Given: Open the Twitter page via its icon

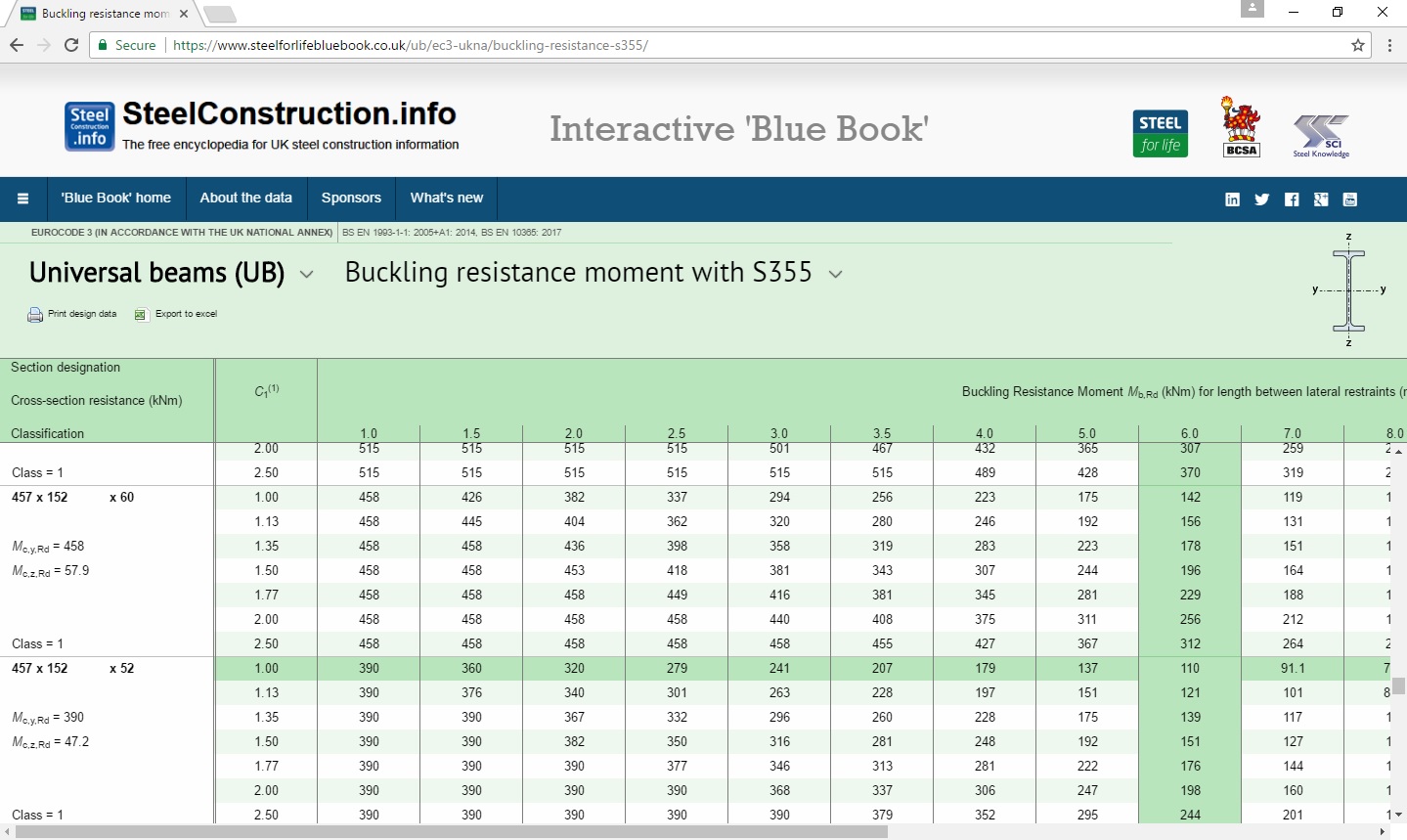Looking at the screenshot, I should 1261,199.
